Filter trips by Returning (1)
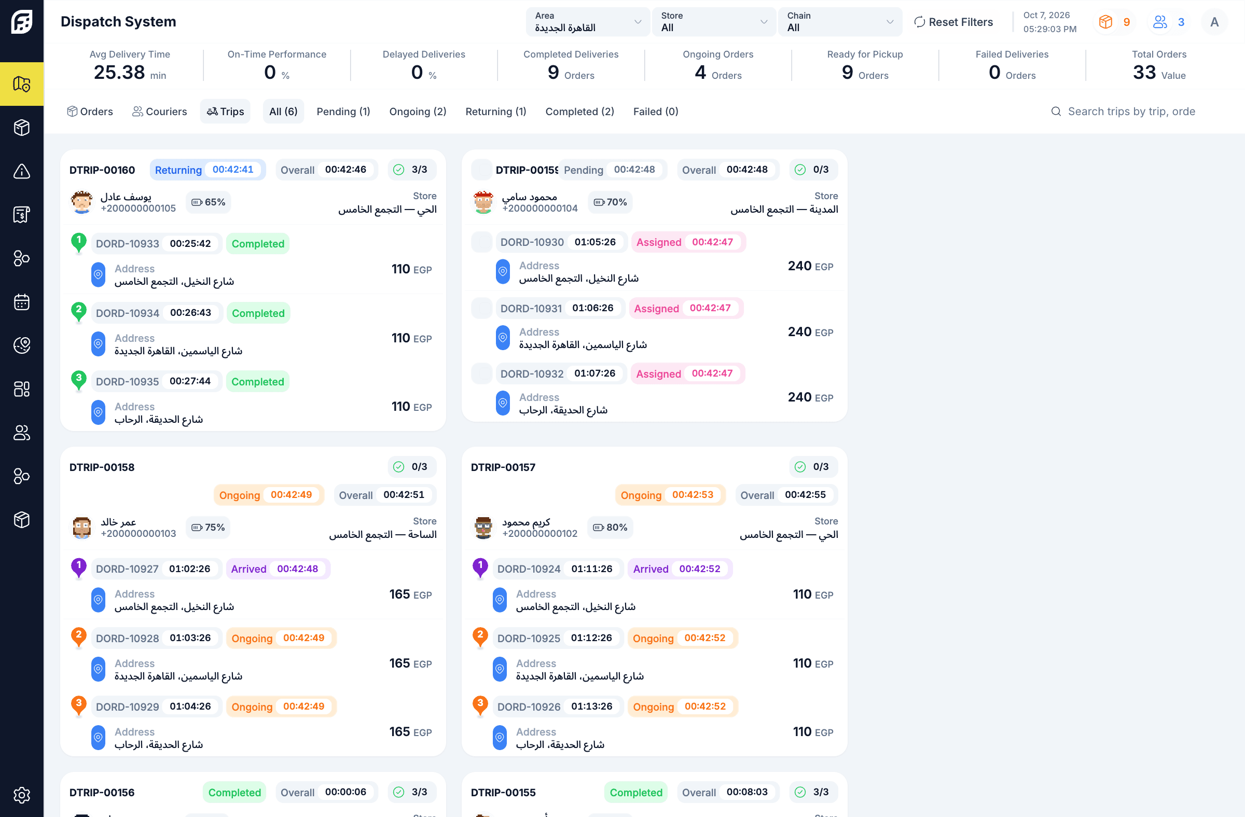This screenshot has height=817, width=1245. (x=495, y=112)
